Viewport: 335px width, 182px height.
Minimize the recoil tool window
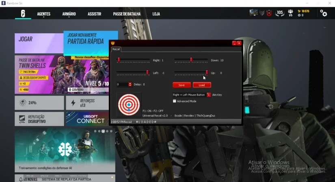click(234, 43)
